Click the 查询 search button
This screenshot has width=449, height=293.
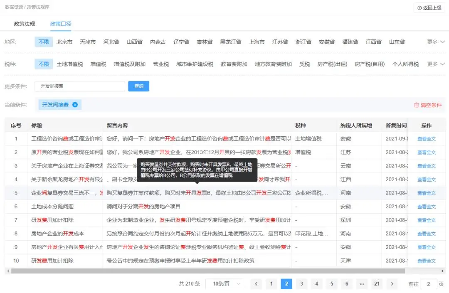point(138,86)
